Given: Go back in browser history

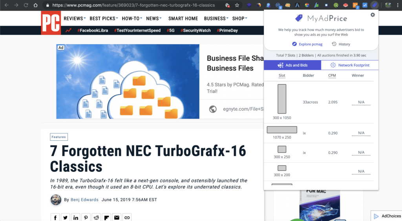Looking at the screenshot, I should (x=7, y=5).
